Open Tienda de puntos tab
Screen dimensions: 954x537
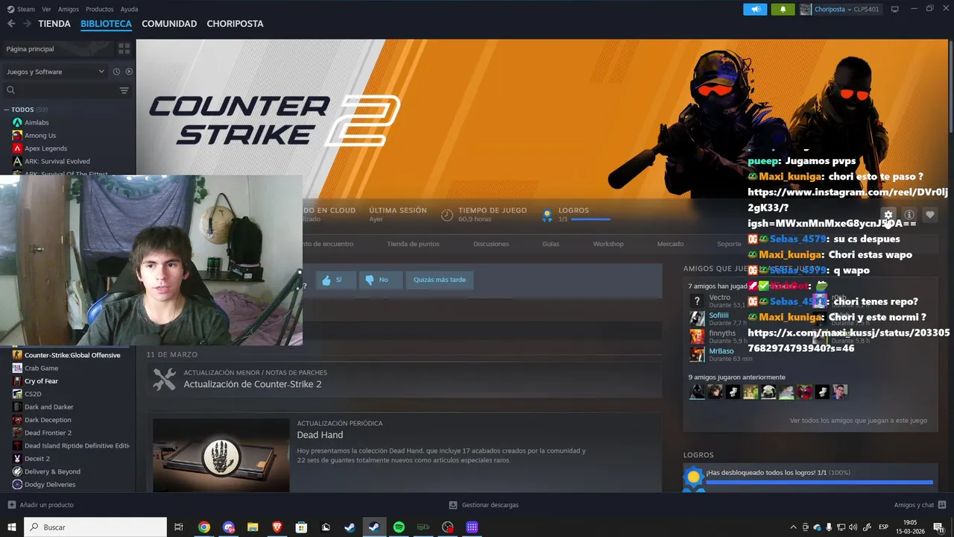[x=413, y=244]
